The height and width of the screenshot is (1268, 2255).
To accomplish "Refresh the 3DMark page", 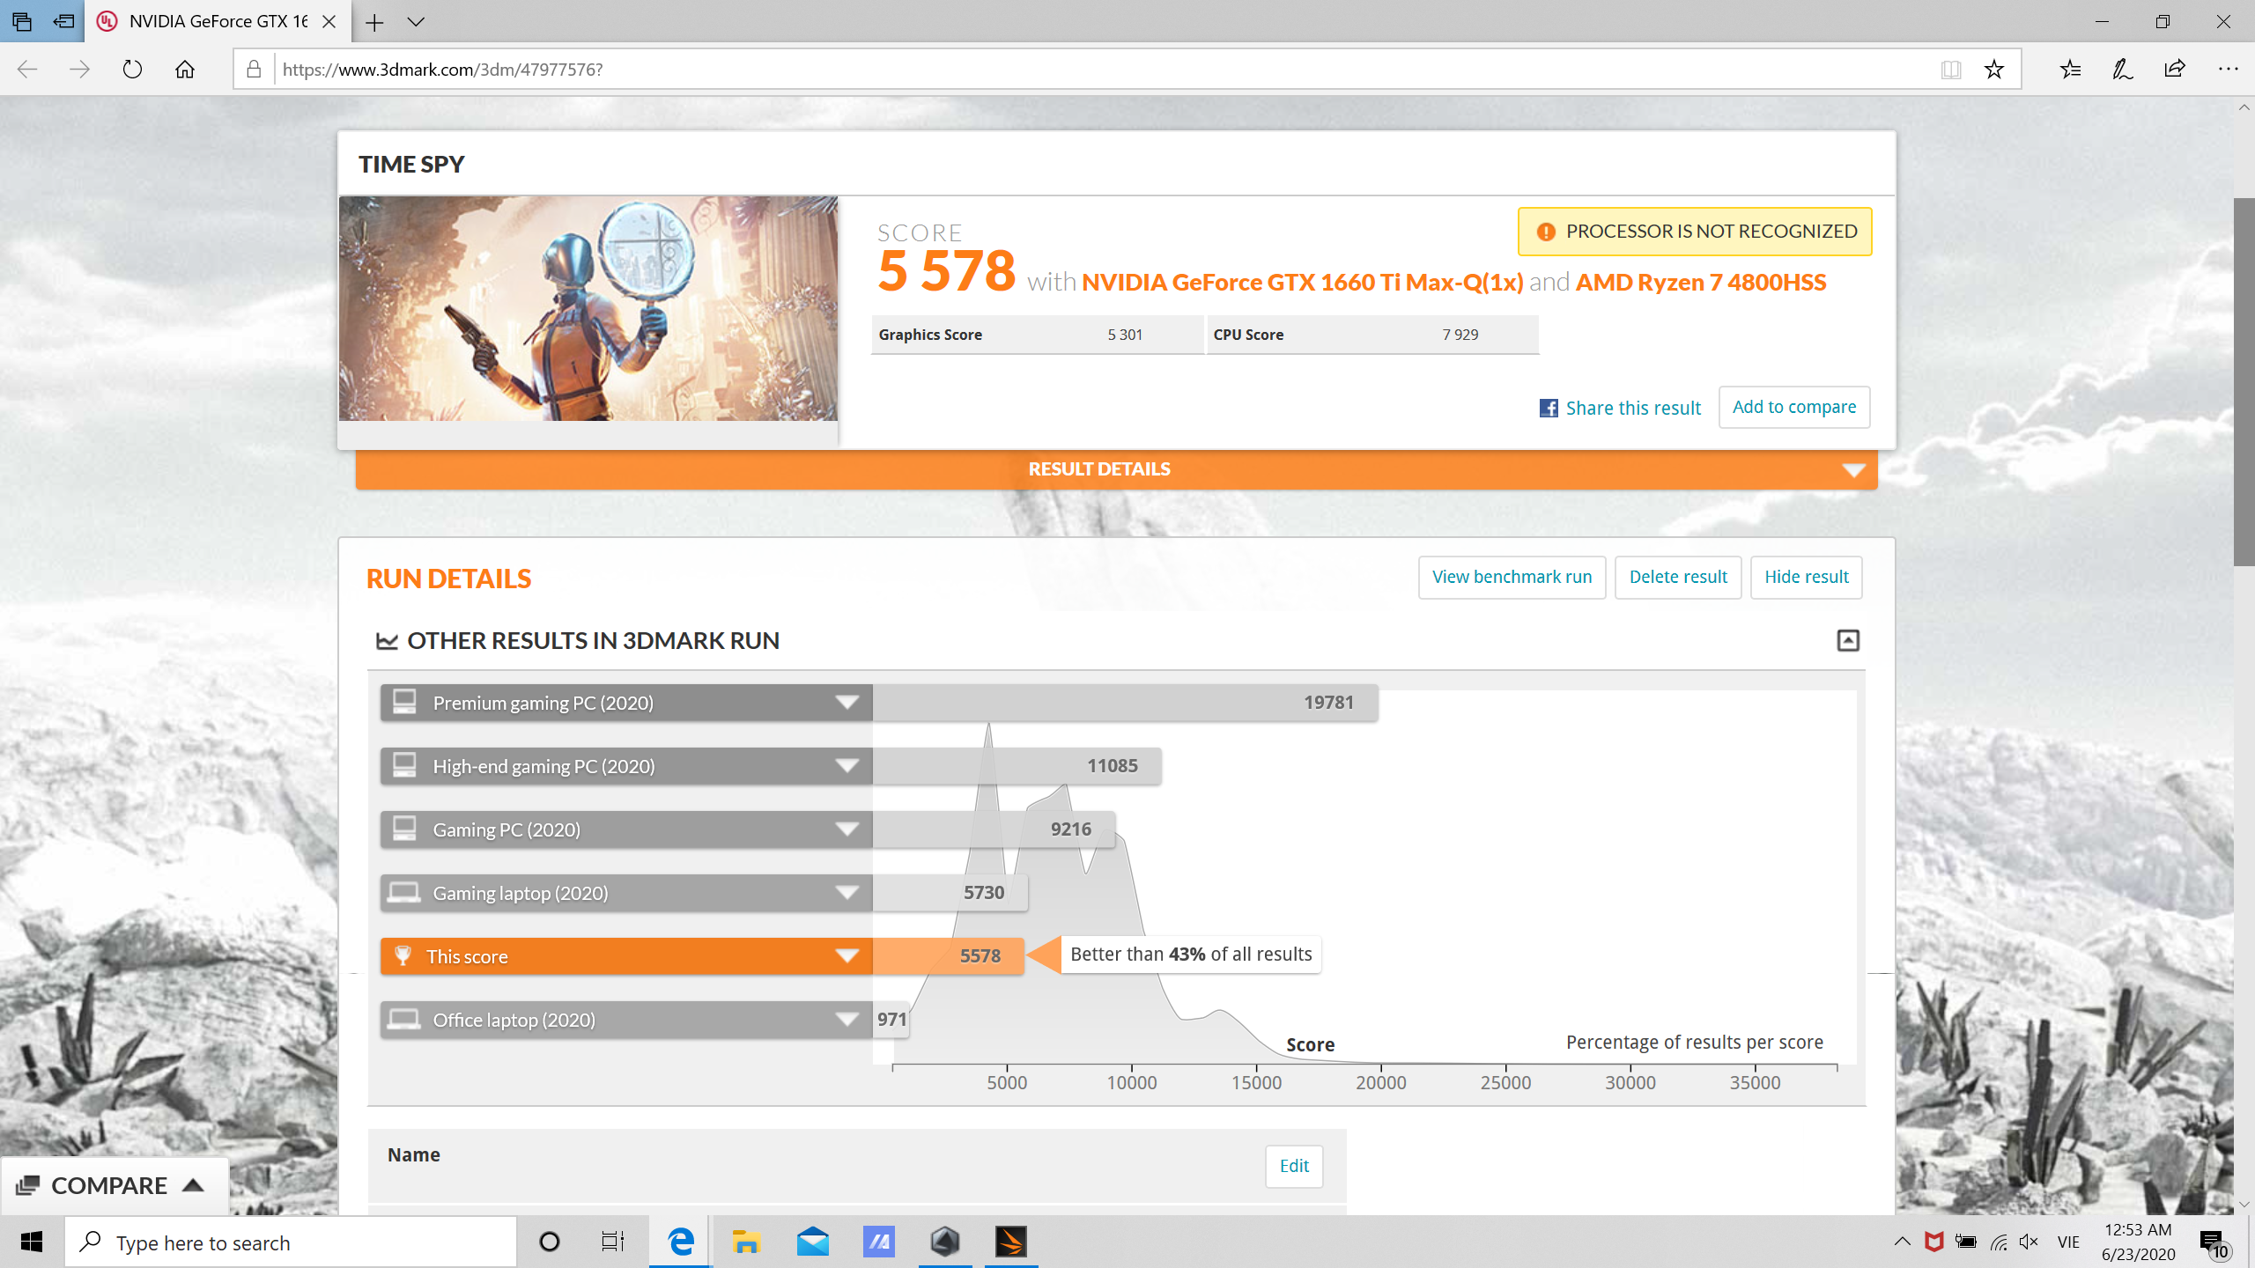I will click(132, 70).
